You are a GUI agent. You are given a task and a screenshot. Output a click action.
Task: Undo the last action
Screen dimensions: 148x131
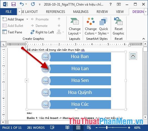click(22, 4)
